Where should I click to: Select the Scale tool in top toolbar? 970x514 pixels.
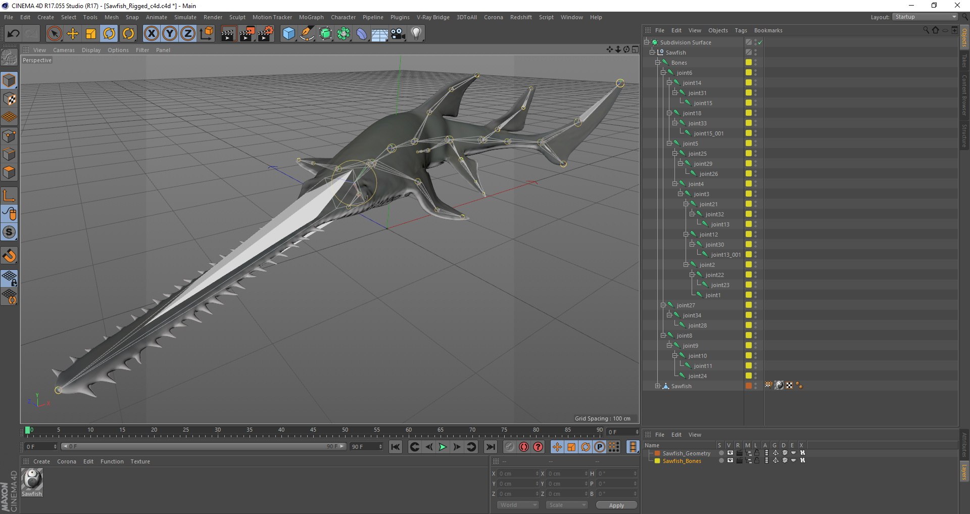91,34
